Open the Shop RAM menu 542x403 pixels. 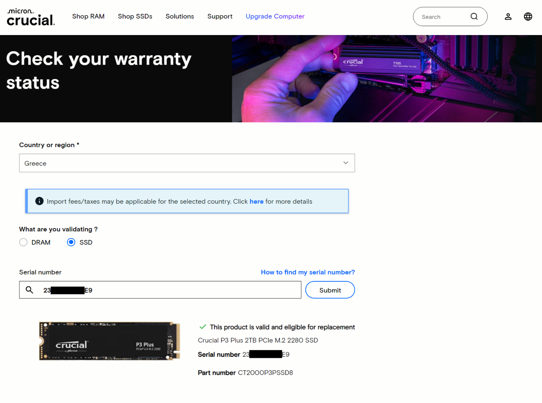(x=88, y=16)
